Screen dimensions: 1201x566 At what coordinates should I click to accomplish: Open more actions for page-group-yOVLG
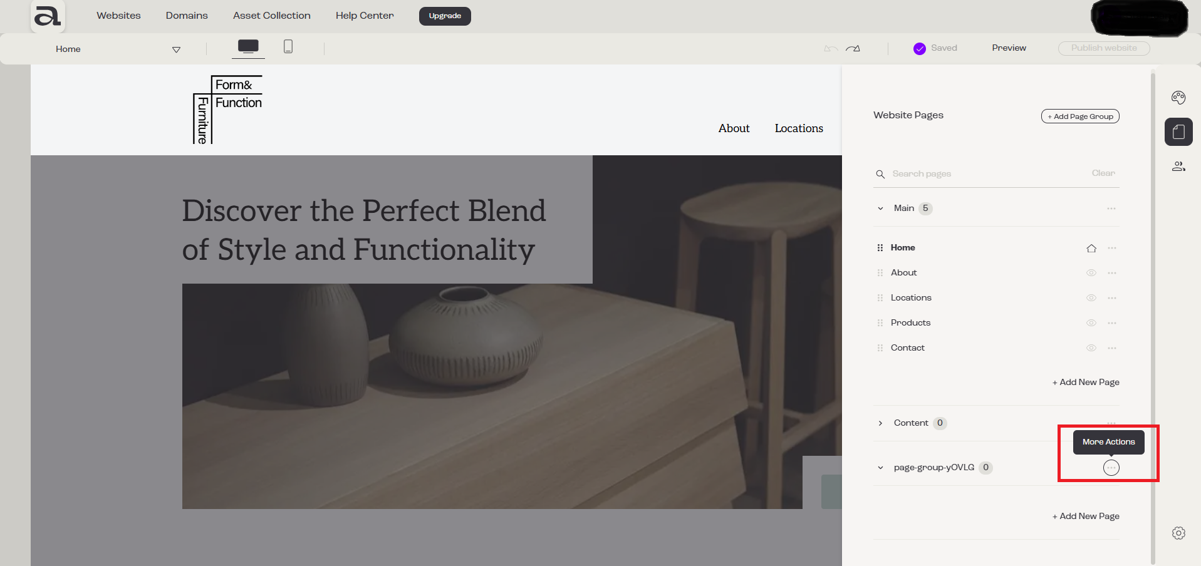click(x=1111, y=468)
